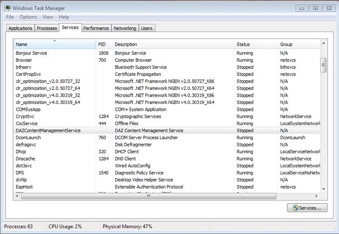Screen dimensions: 339x234
Task: Sort by the Status column header
Action: [x=256, y=44]
